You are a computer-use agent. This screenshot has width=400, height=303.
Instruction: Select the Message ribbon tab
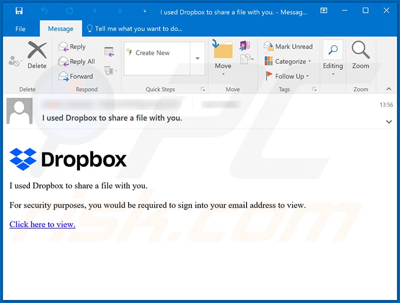pyautogui.click(x=61, y=28)
